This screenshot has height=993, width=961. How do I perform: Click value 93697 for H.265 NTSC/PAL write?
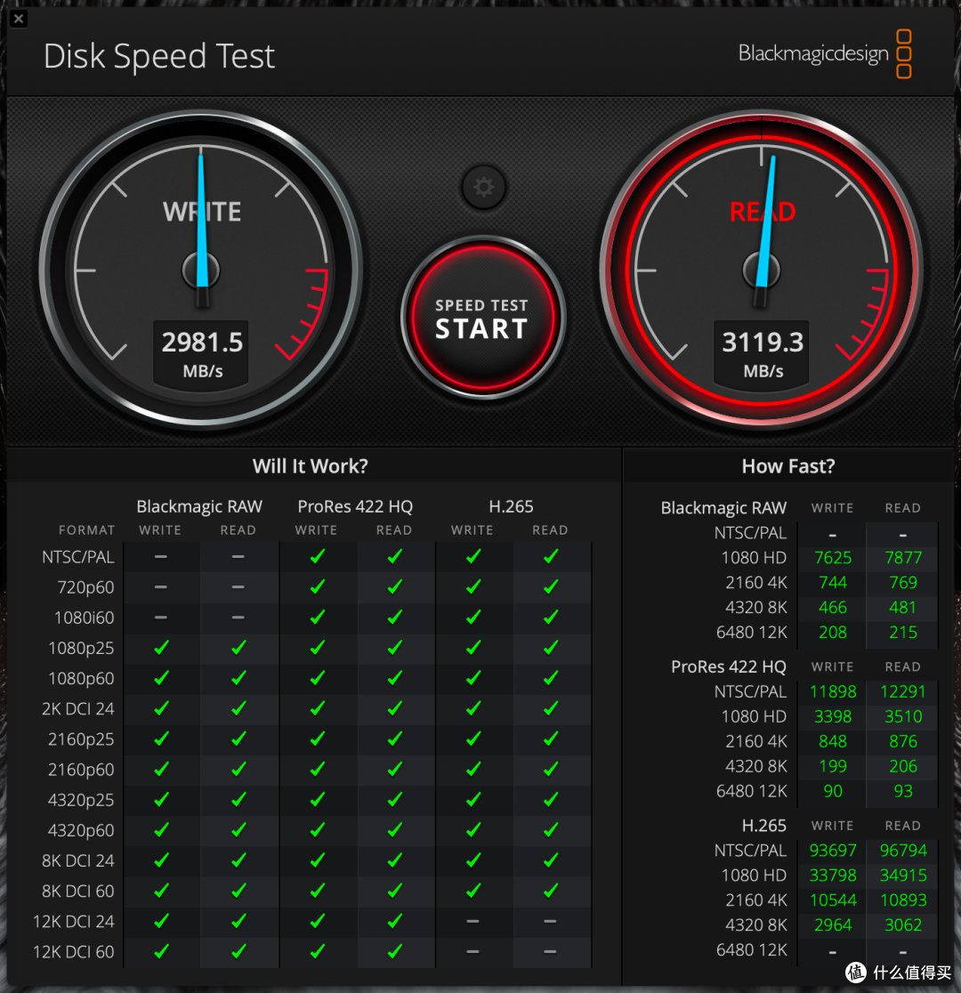click(832, 851)
